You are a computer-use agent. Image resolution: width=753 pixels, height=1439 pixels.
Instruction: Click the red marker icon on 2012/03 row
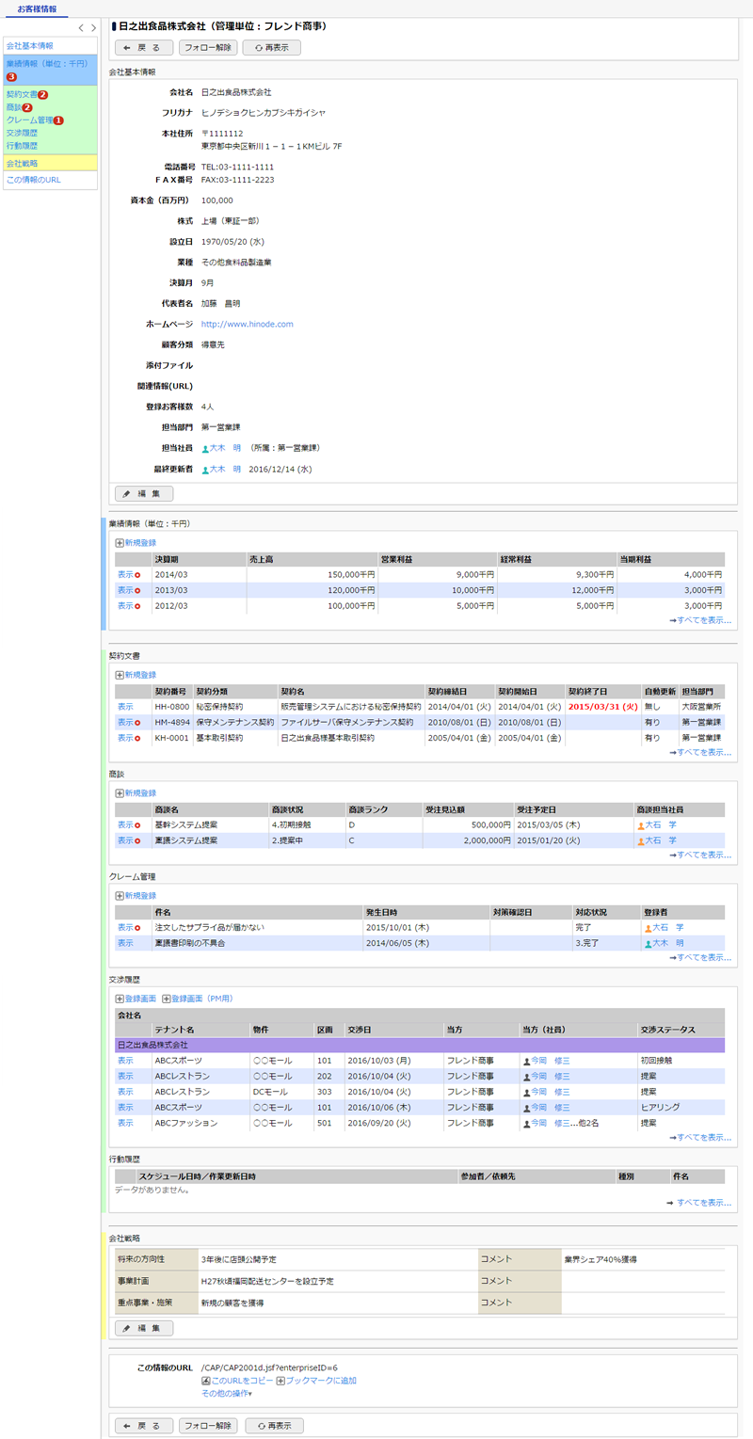coord(137,606)
